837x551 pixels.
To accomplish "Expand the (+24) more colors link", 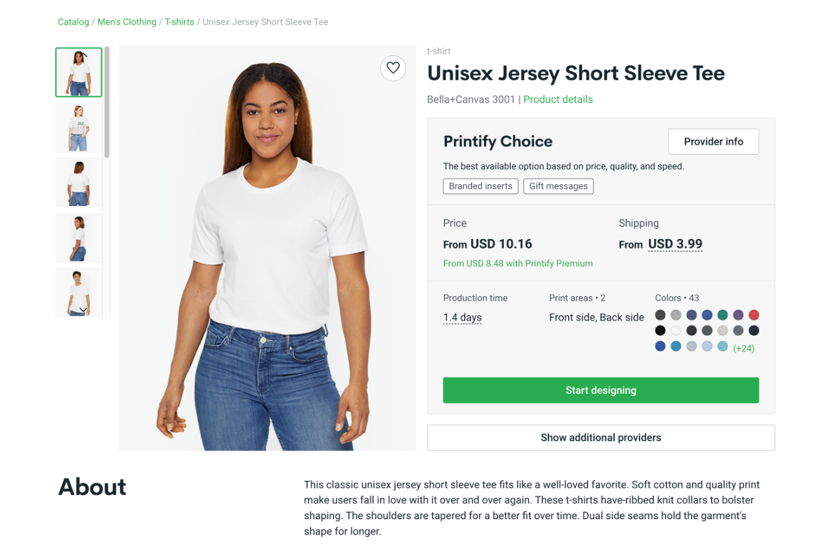I will click(x=743, y=348).
